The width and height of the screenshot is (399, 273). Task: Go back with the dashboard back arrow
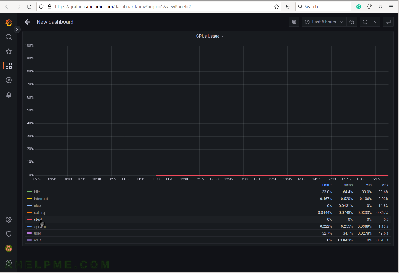(x=28, y=22)
